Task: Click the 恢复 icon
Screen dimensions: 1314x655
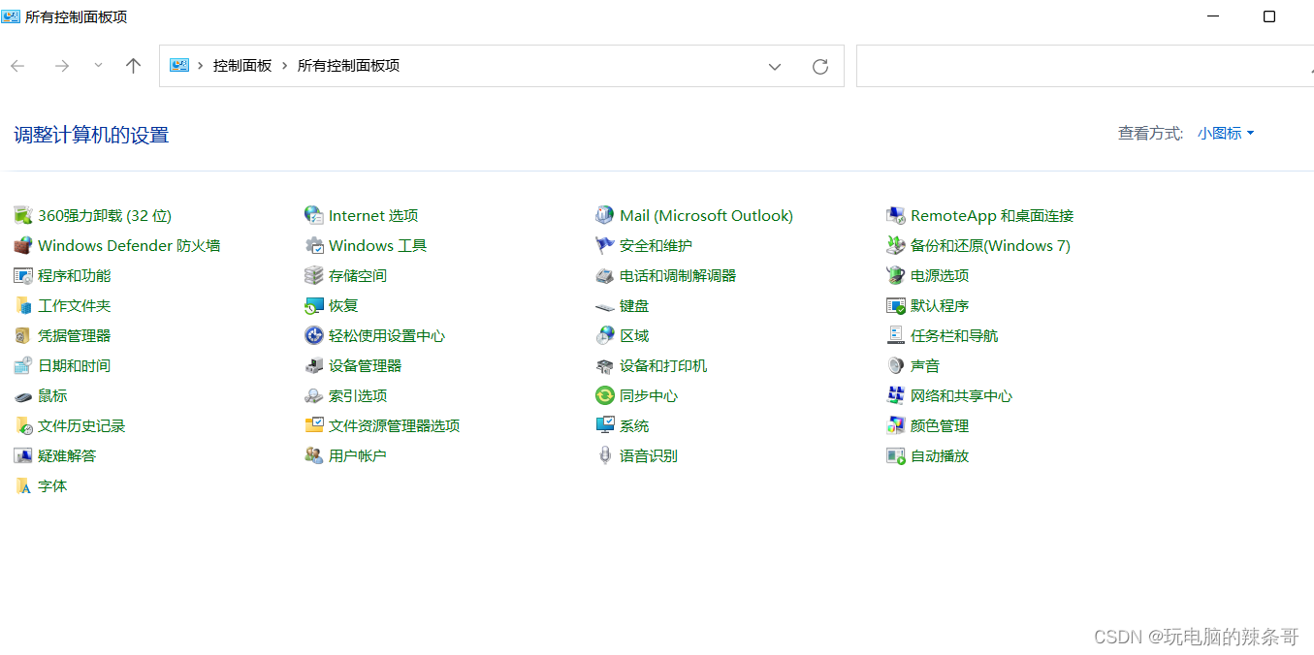Action: click(x=314, y=305)
